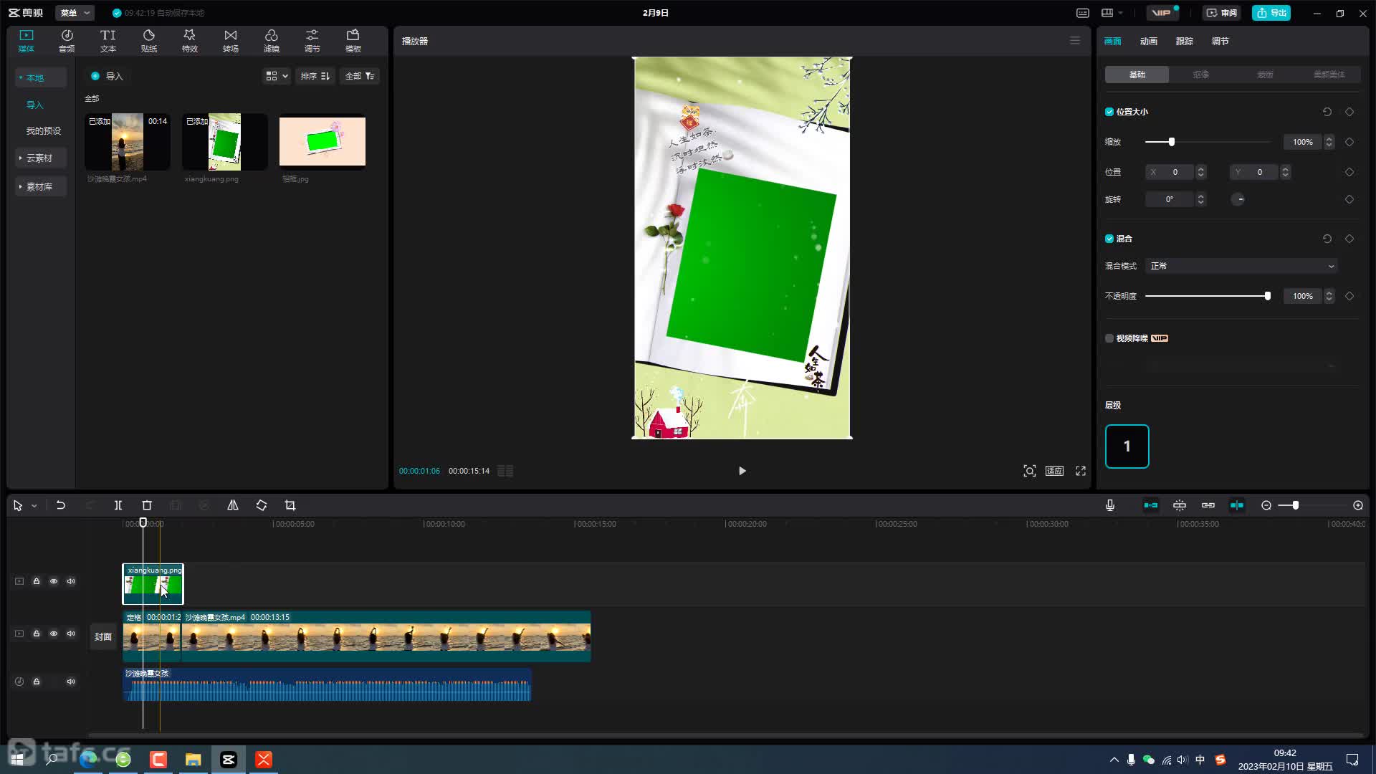Switch to the 跟踪 tab
This screenshot has width=1376, height=774.
[x=1185, y=41]
